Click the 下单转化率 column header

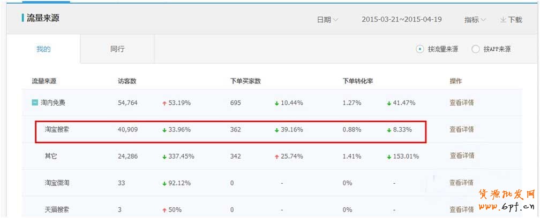coord(358,81)
